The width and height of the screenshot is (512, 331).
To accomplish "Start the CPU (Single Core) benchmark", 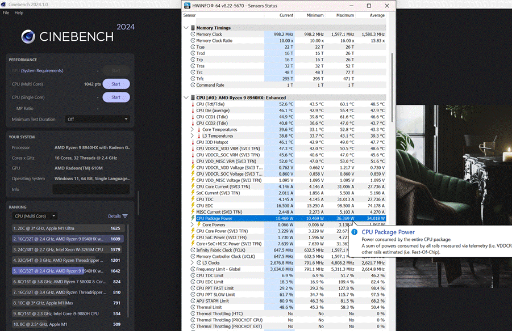I will pyautogui.click(x=116, y=97).
